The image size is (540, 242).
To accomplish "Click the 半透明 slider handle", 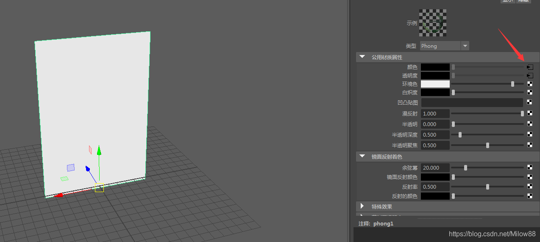I will pos(453,124).
